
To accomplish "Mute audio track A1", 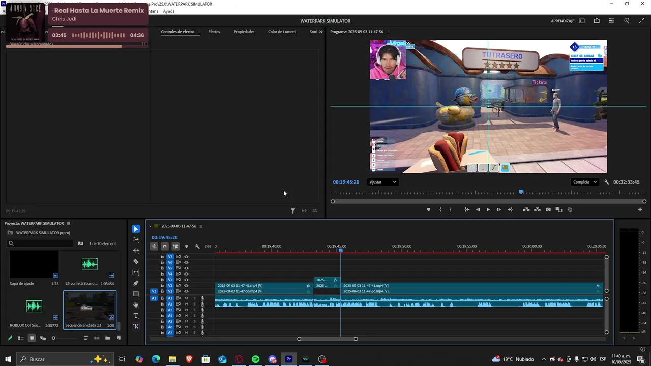I will (x=186, y=298).
